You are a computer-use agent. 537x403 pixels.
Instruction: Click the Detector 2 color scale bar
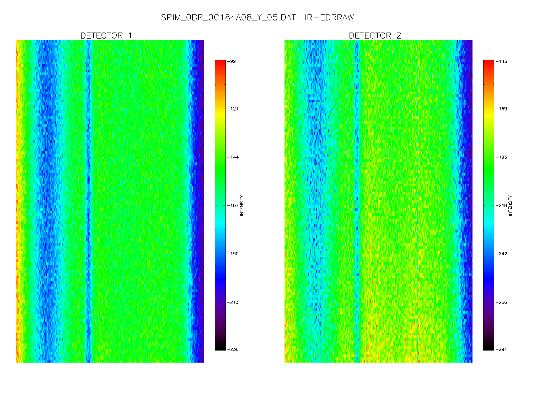coord(489,205)
